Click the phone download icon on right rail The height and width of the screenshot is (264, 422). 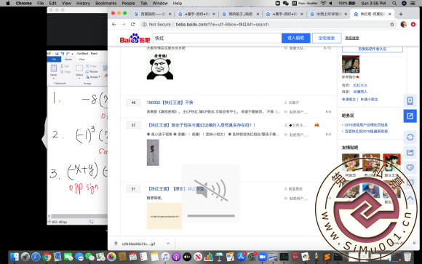[x=410, y=100]
